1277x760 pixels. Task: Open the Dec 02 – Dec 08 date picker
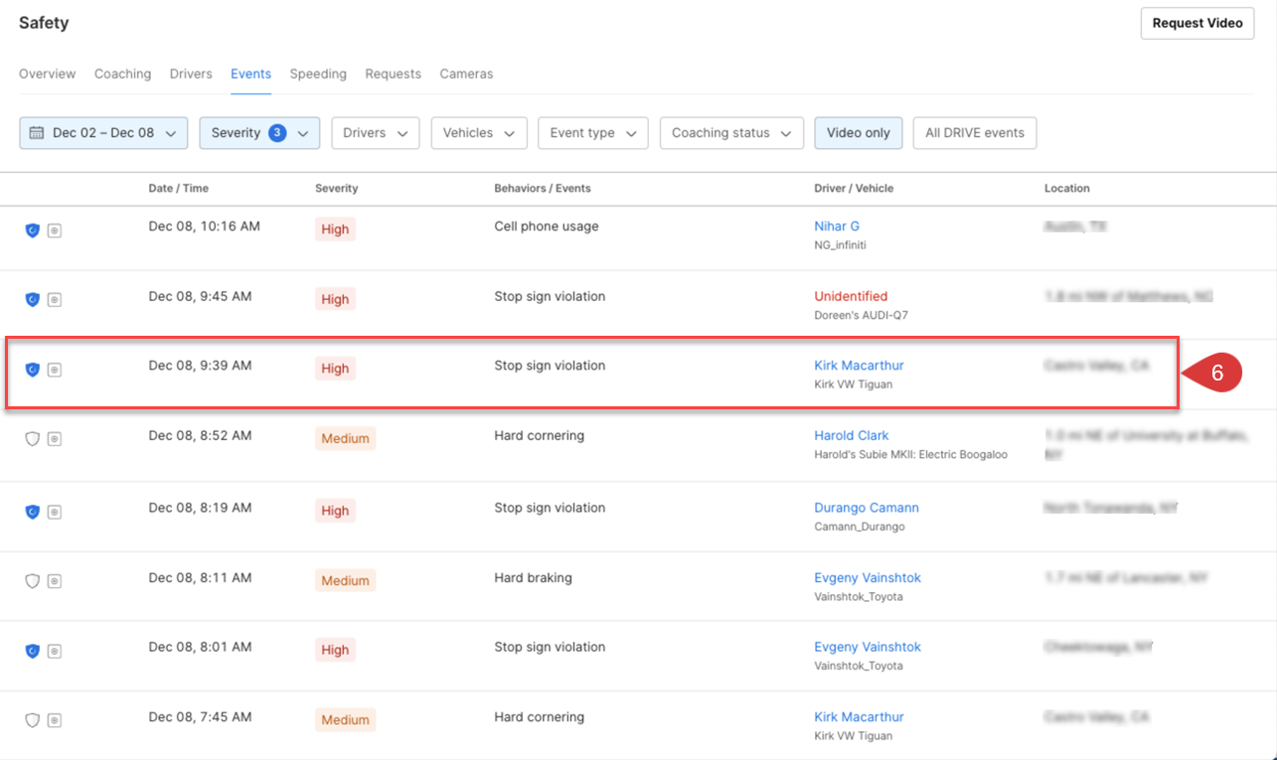point(103,133)
